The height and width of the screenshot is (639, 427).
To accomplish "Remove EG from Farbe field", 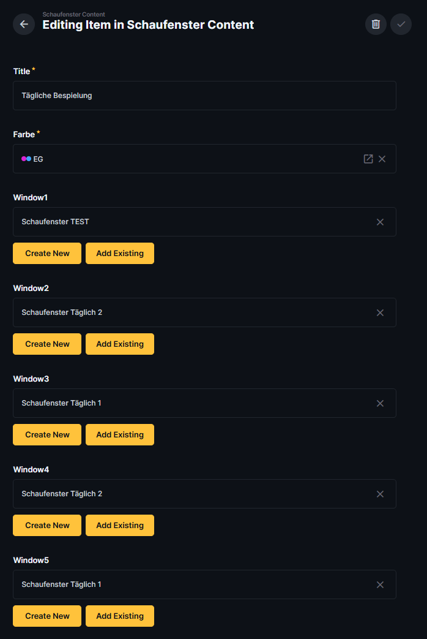I will [382, 159].
